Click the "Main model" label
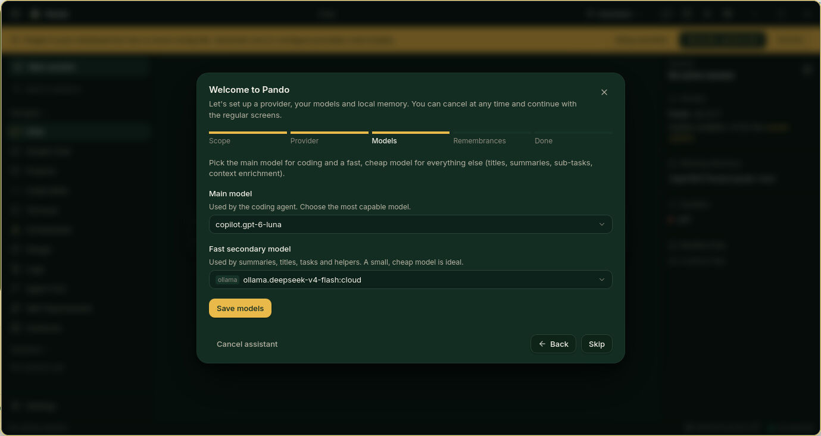 click(230, 193)
